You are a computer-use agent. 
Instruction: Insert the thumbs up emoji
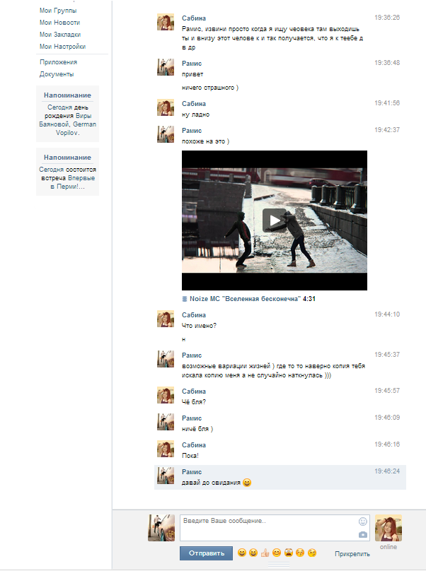coord(265,553)
